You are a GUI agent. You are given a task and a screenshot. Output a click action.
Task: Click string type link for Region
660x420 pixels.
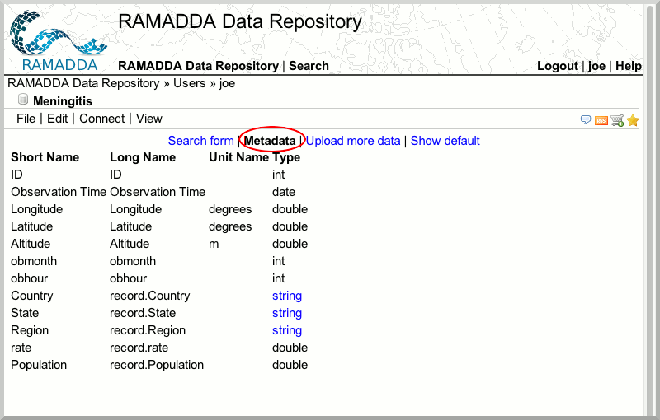(287, 330)
